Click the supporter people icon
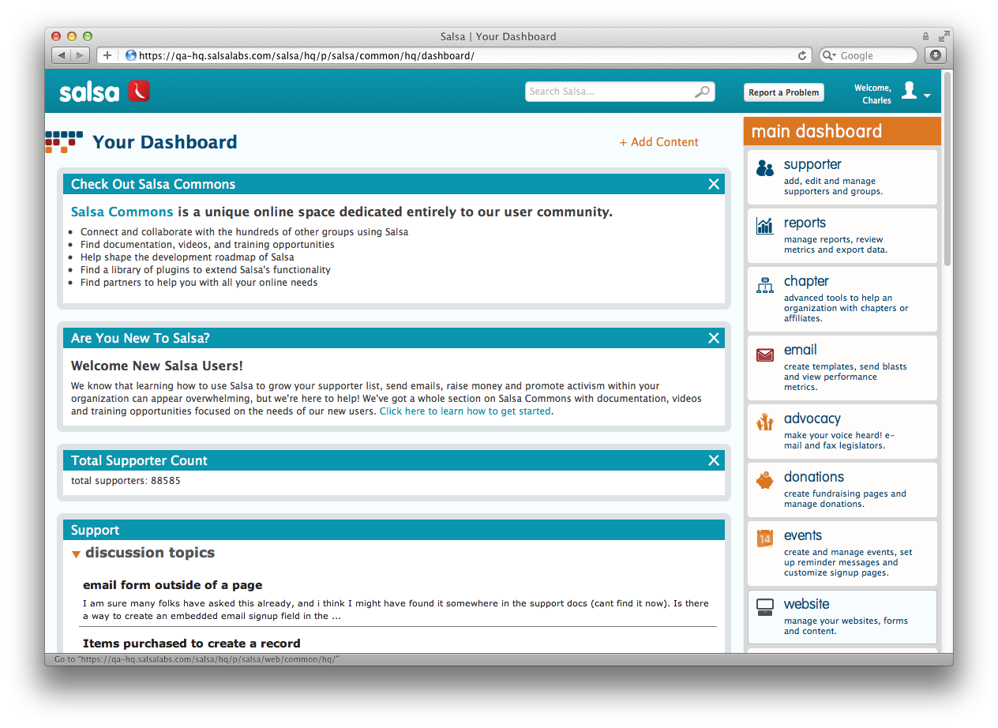998x728 pixels. click(764, 168)
